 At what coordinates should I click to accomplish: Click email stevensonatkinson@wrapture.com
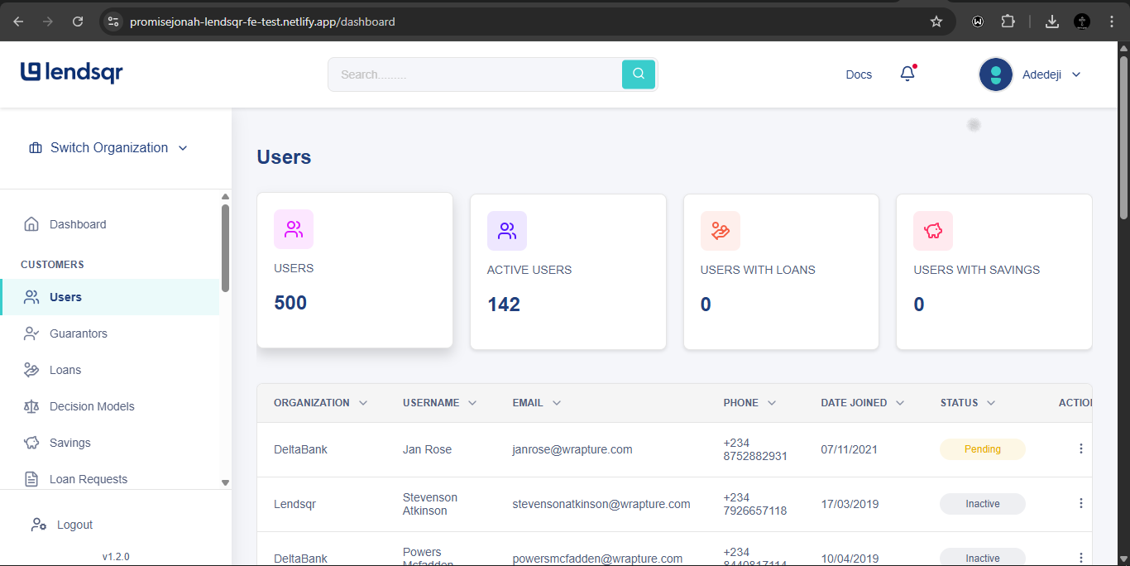[601, 504]
